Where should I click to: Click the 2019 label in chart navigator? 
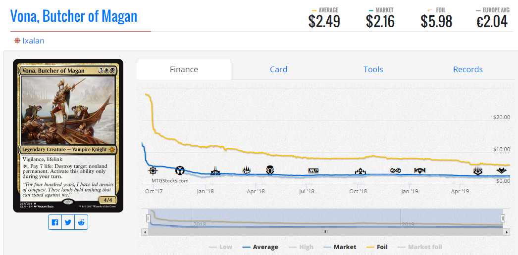click(x=409, y=224)
